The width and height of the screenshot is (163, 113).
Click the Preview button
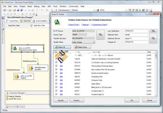[77, 100]
